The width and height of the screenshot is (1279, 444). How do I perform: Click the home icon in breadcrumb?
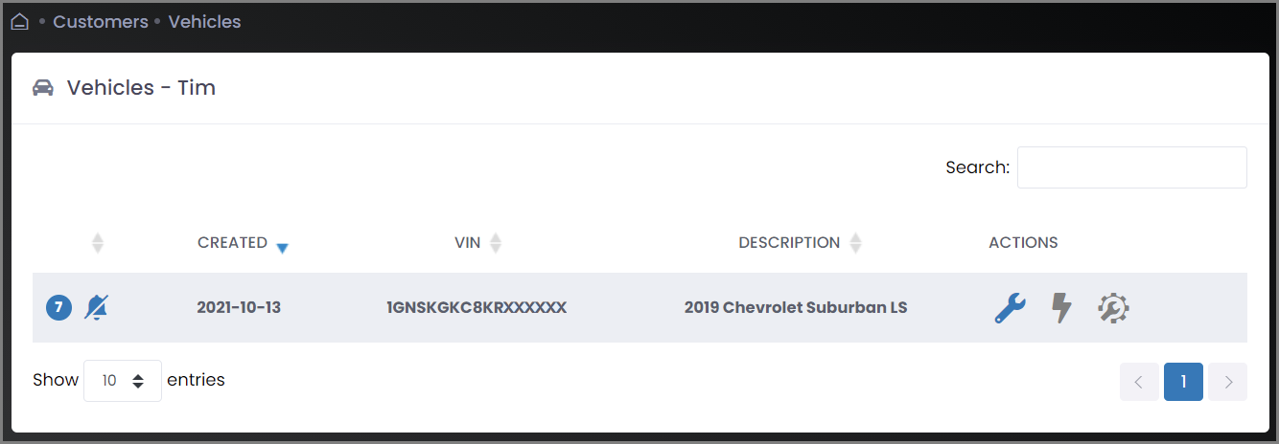pos(19,21)
